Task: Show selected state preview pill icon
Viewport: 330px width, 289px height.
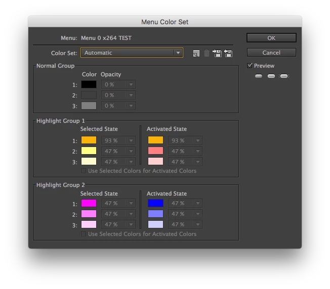Action: [271, 76]
